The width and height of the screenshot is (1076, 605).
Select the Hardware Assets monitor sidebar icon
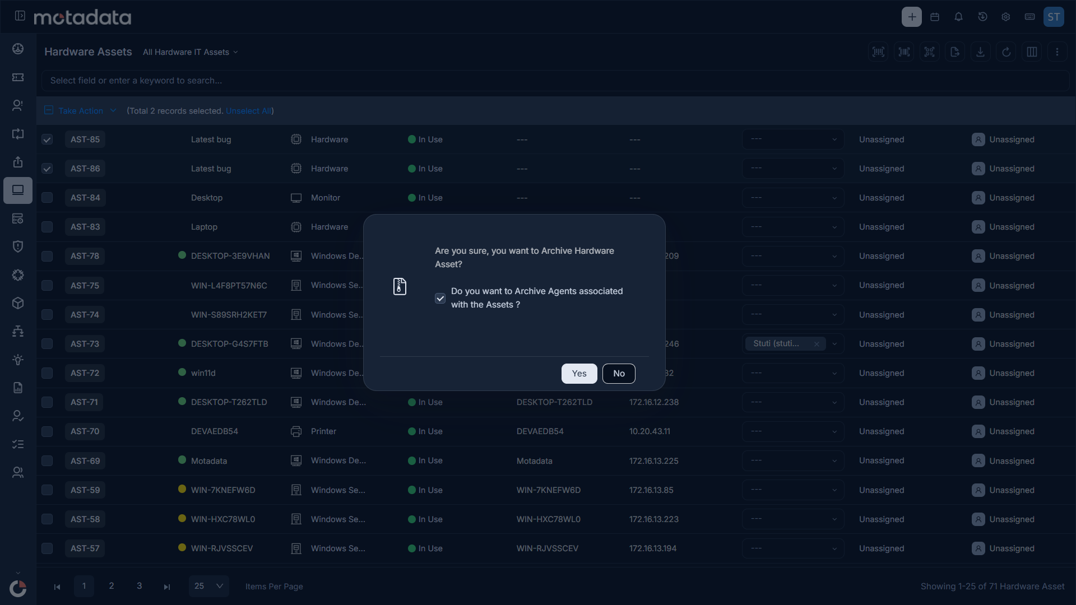18,190
